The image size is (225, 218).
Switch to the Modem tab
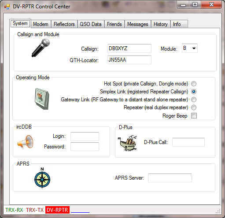pyautogui.click(x=41, y=24)
